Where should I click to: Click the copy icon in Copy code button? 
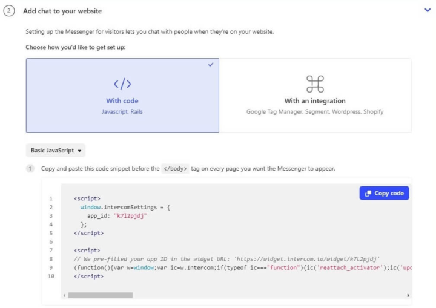(368, 193)
